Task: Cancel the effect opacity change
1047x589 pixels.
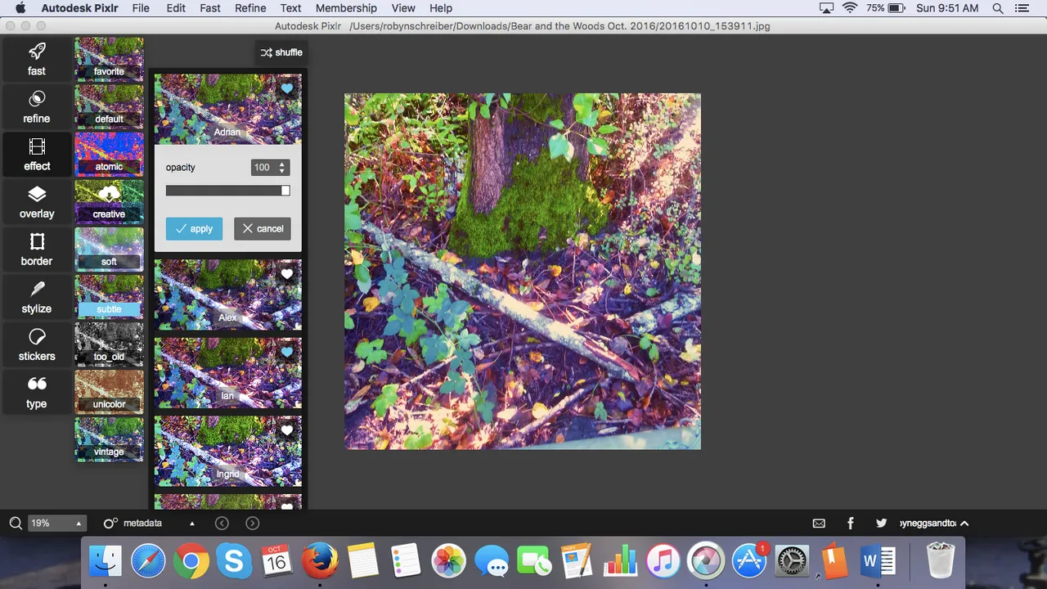Action: click(x=262, y=229)
